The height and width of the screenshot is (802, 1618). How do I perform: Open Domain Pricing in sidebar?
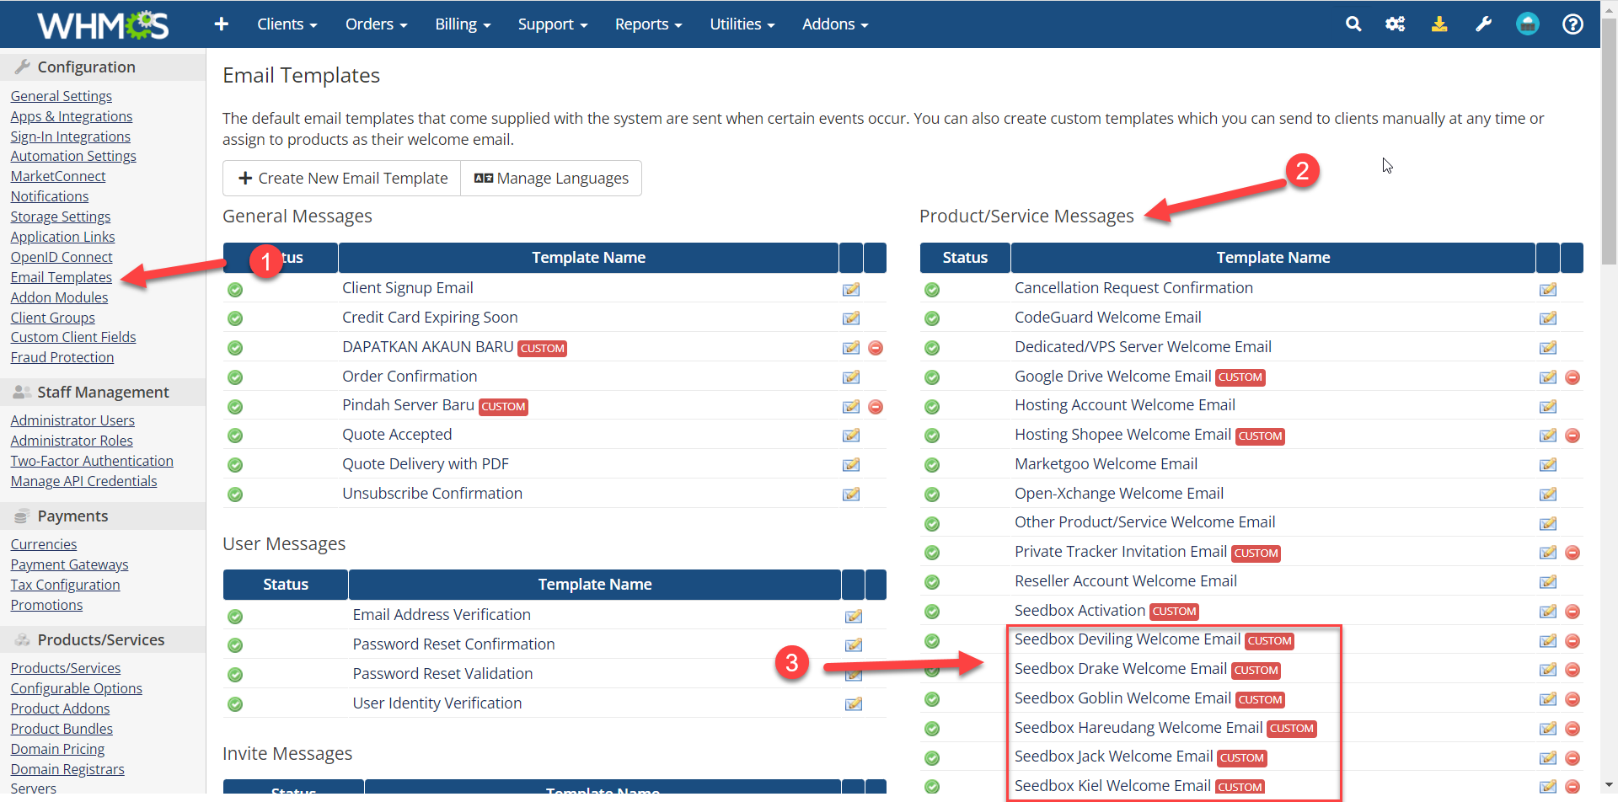pyautogui.click(x=57, y=749)
